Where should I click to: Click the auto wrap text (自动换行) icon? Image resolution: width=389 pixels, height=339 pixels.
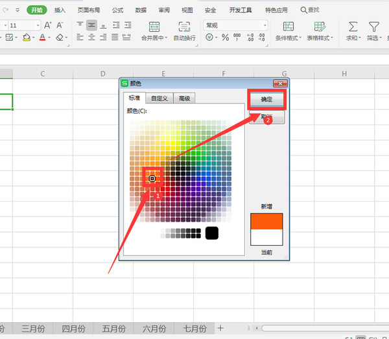[184, 27]
